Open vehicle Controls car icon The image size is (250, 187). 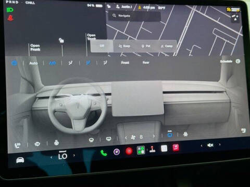(20, 160)
